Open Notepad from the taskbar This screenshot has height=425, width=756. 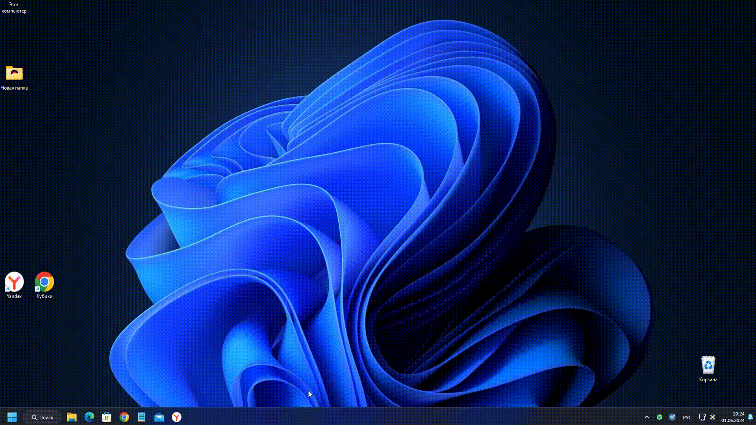142,417
